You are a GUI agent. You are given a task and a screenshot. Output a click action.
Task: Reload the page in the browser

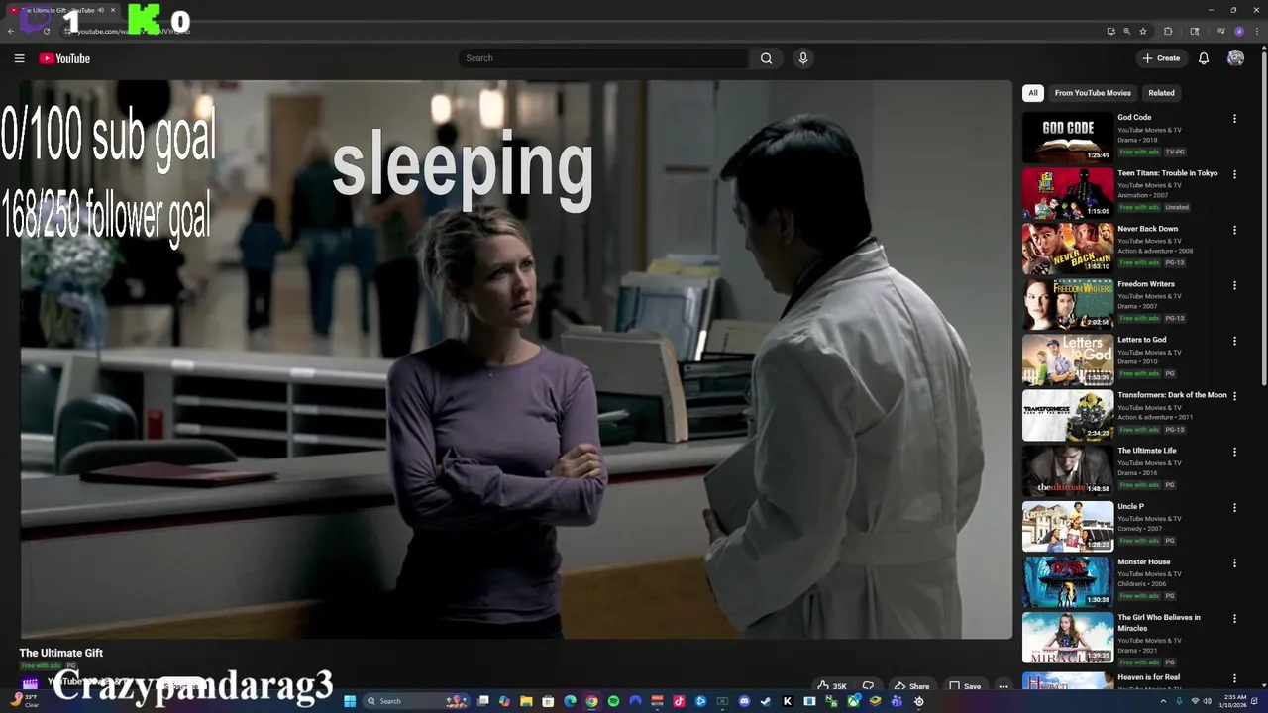coord(47,31)
